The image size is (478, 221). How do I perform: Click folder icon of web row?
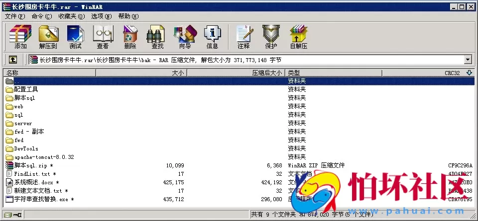(9, 106)
